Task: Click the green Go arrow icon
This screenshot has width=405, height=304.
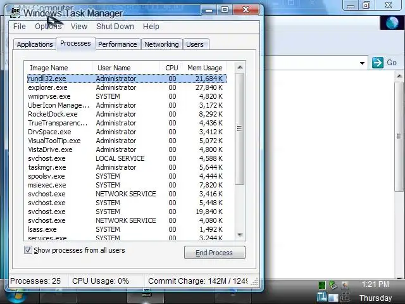Action: pos(378,63)
